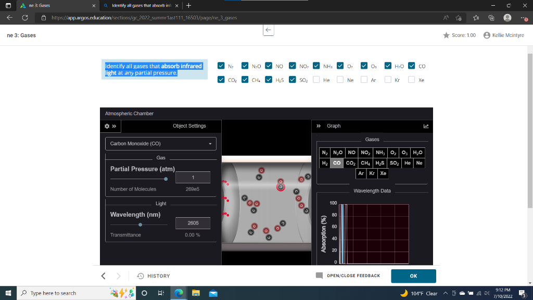
Task: Check the Ne gas checkbox
Action: click(x=340, y=80)
